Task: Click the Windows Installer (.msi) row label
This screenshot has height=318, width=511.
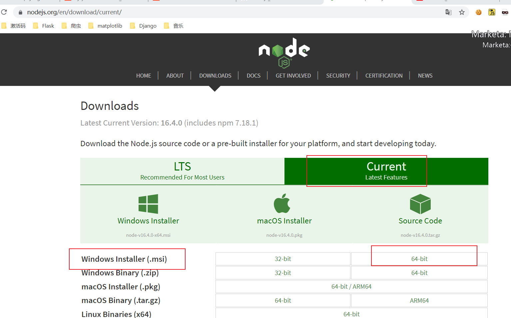Action: click(124, 259)
